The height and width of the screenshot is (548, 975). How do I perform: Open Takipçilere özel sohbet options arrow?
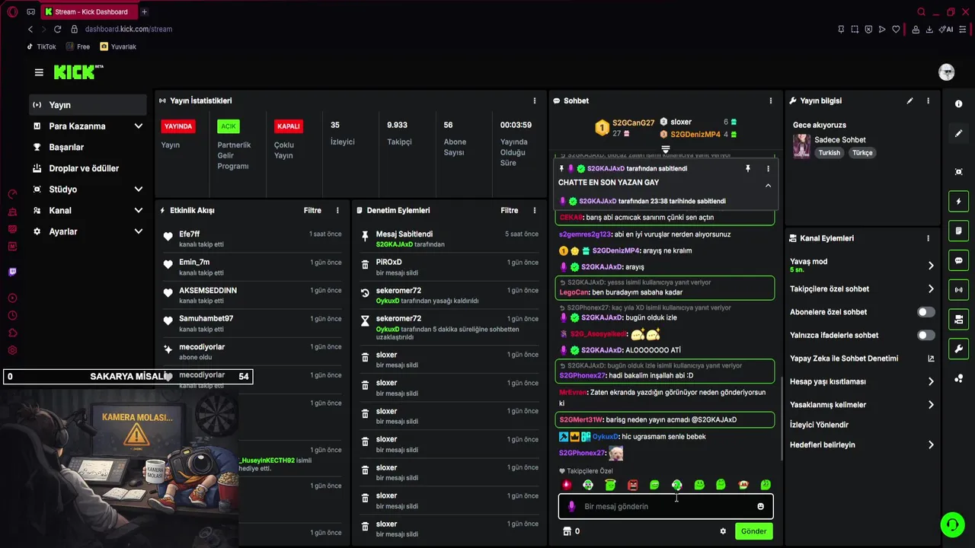pos(931,289)
